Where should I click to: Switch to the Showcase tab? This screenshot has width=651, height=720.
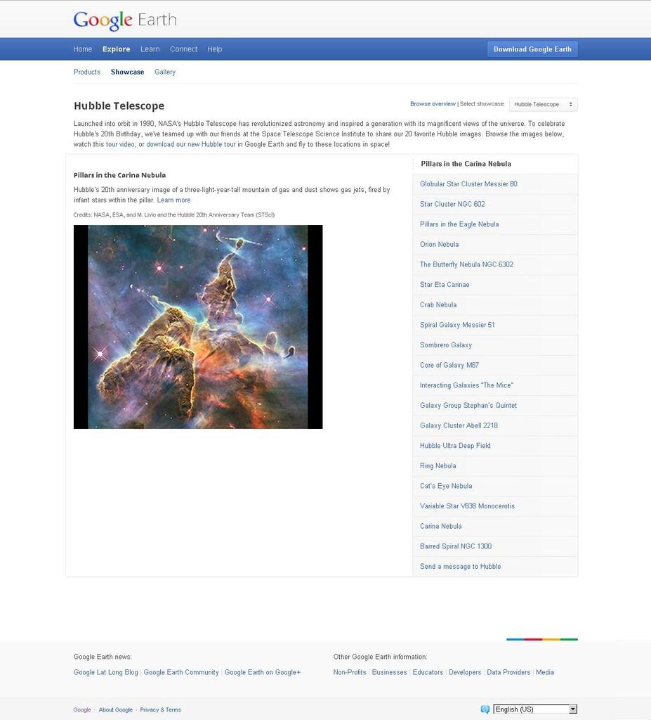128,72
